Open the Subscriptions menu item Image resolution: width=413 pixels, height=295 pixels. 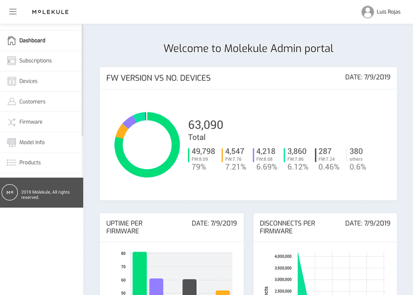[x=41, y=61]
